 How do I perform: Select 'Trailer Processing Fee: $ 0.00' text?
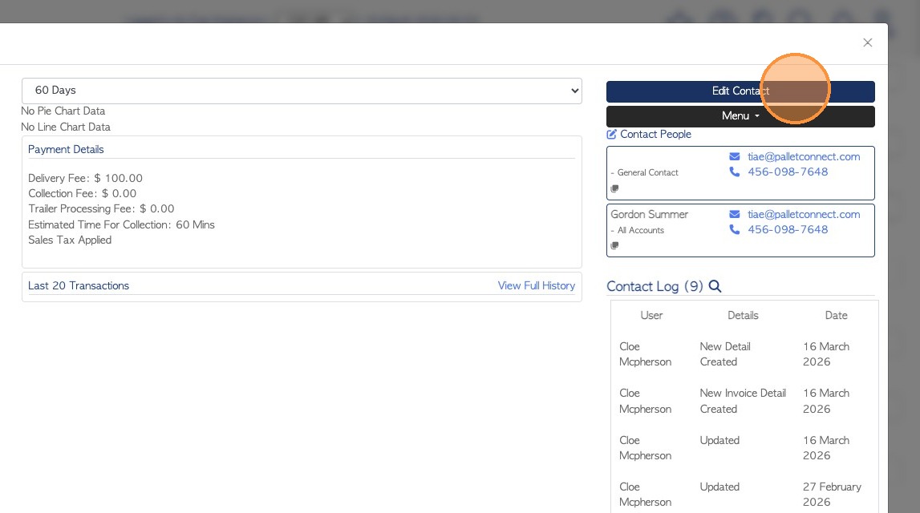coord(101,208)
